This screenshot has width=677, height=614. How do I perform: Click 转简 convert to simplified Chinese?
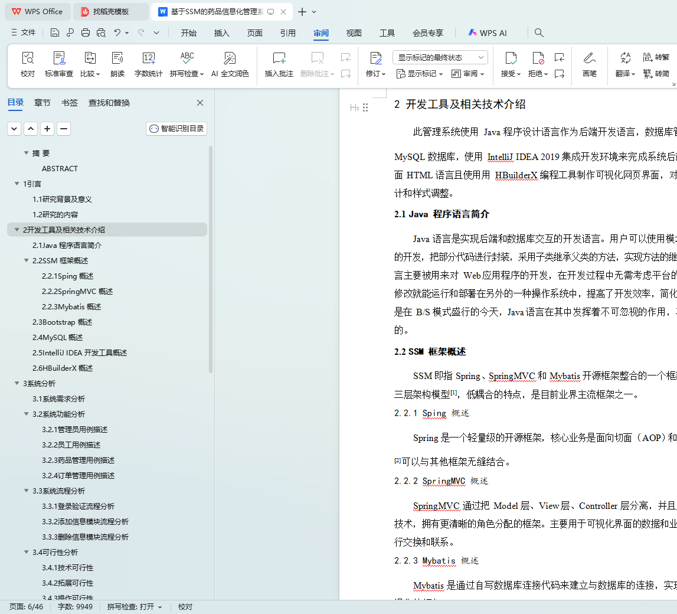656,74
